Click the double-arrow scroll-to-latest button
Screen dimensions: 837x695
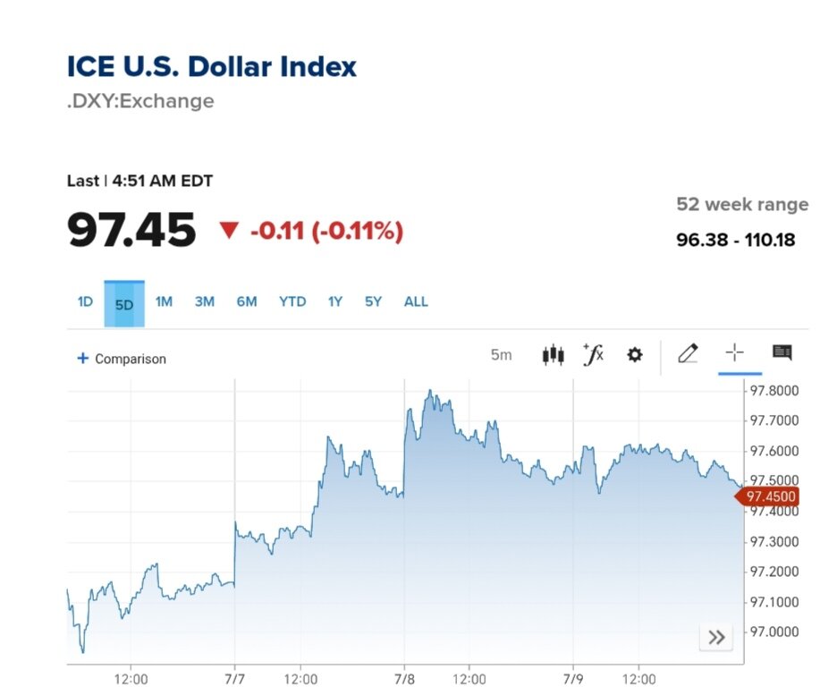(716, 638)
